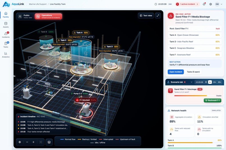Toggle the Text view
Viewport: 226px width, 150px height.
point(146,16)
